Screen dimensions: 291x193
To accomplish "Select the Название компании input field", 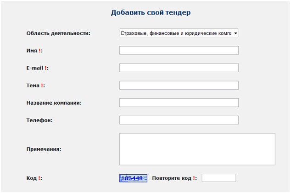I will [179, 102].
